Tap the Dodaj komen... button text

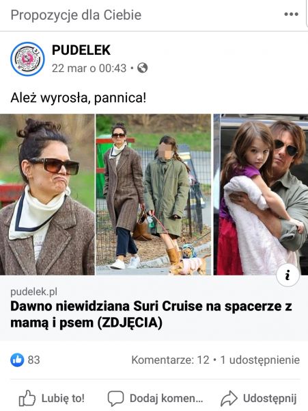(167, 399)
